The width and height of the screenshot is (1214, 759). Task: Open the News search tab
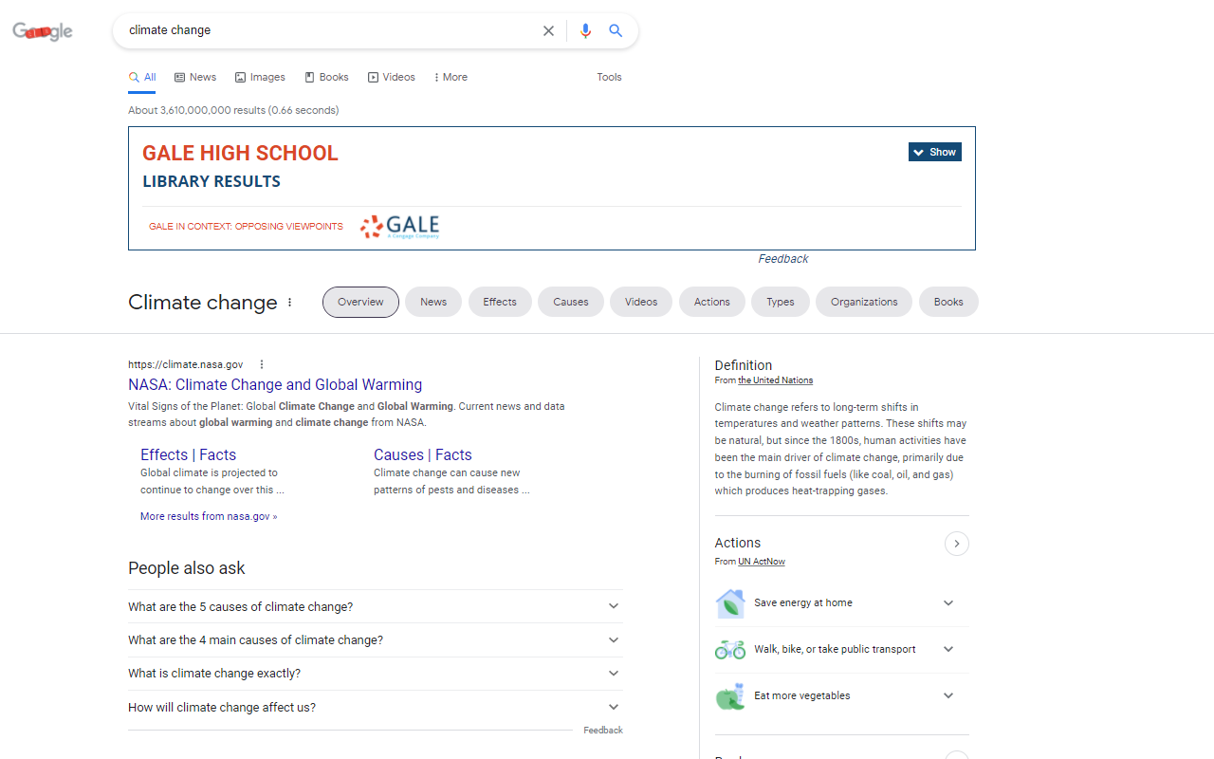(195, 78)
